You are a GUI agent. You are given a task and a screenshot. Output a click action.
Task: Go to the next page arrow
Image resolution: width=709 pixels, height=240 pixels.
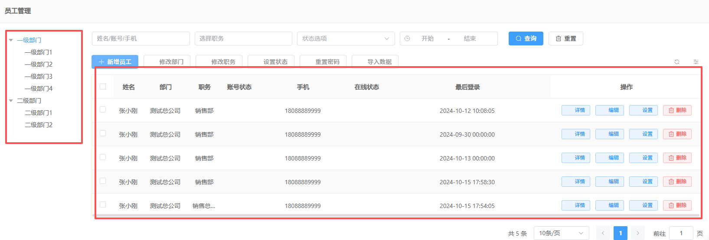(x=637, y=233)
